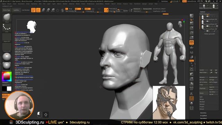Select the orange Draw mode button
The width and height of the screenshot is (222, 125).
(38, 10)
